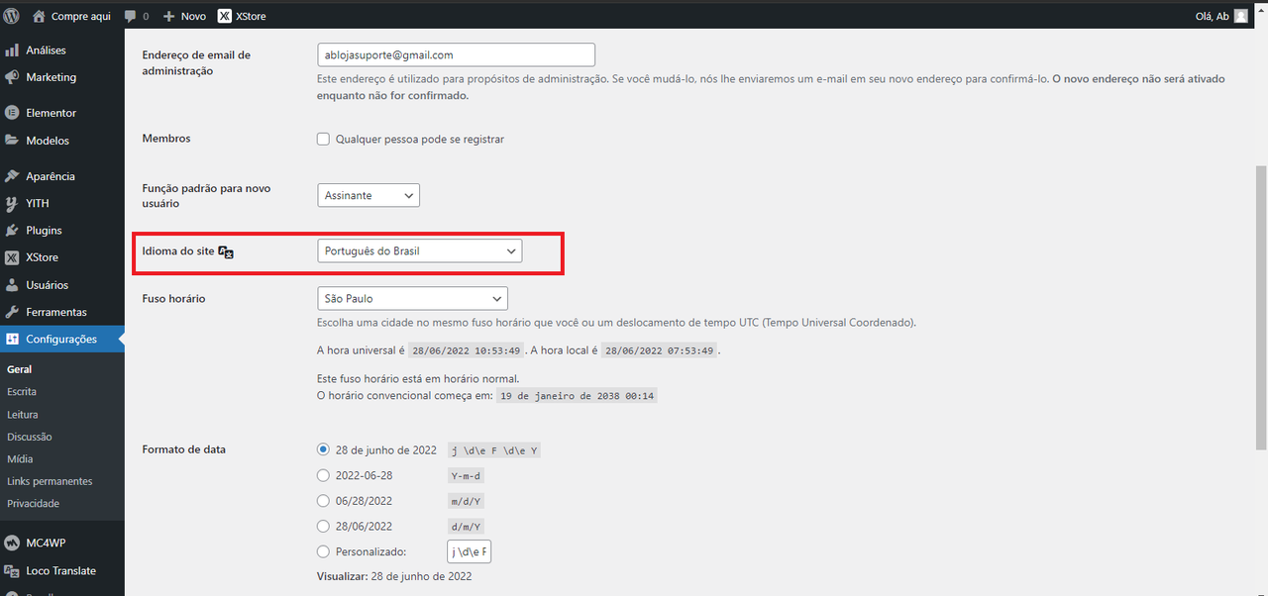Click the 'Y-m-d' format code
The width and height of the screenshot is (1268, 596).
point(466,476)
